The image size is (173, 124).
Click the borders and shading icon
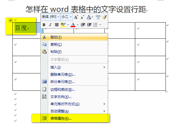(44, 89)
